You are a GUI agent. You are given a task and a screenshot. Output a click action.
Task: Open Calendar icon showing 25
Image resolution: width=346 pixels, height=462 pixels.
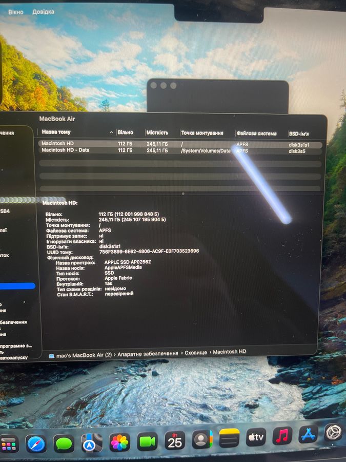coord(175,440)
